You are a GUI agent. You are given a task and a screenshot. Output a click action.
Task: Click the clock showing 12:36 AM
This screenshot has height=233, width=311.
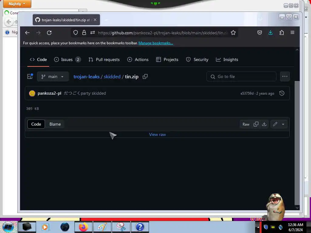click(295, 225)
